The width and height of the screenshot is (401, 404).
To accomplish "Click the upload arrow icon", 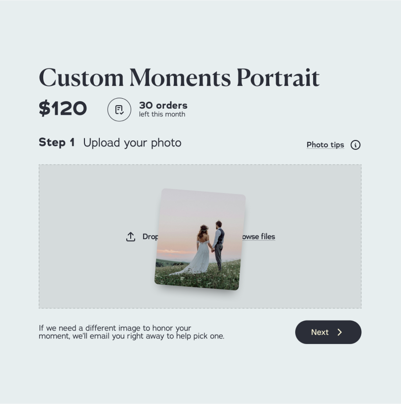I will (x=131, y=237).
